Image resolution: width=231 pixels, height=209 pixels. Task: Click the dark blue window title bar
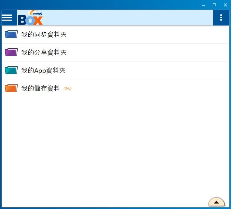click(98, 5)
